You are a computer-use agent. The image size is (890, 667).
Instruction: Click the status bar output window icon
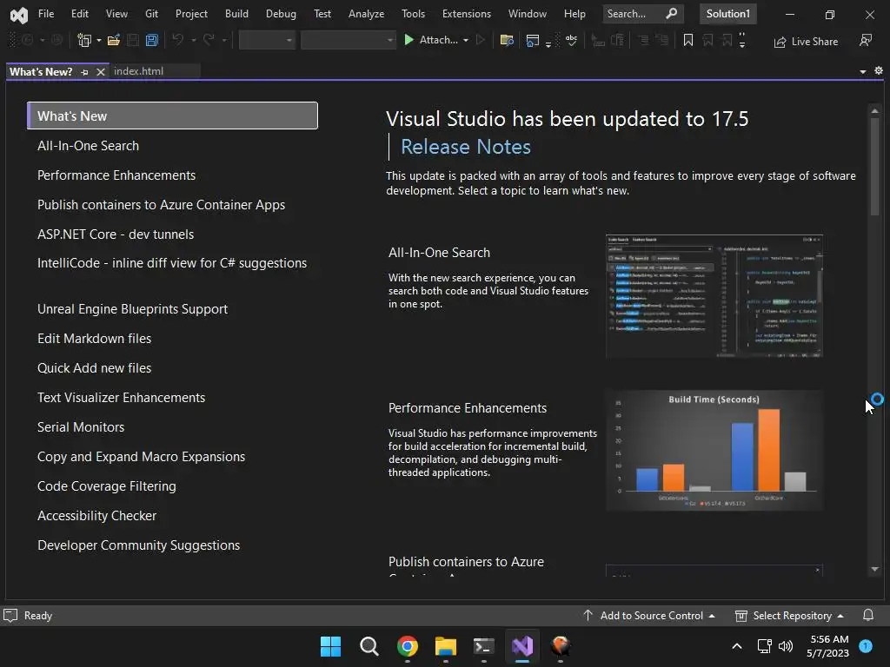click(x=10, y=616)
